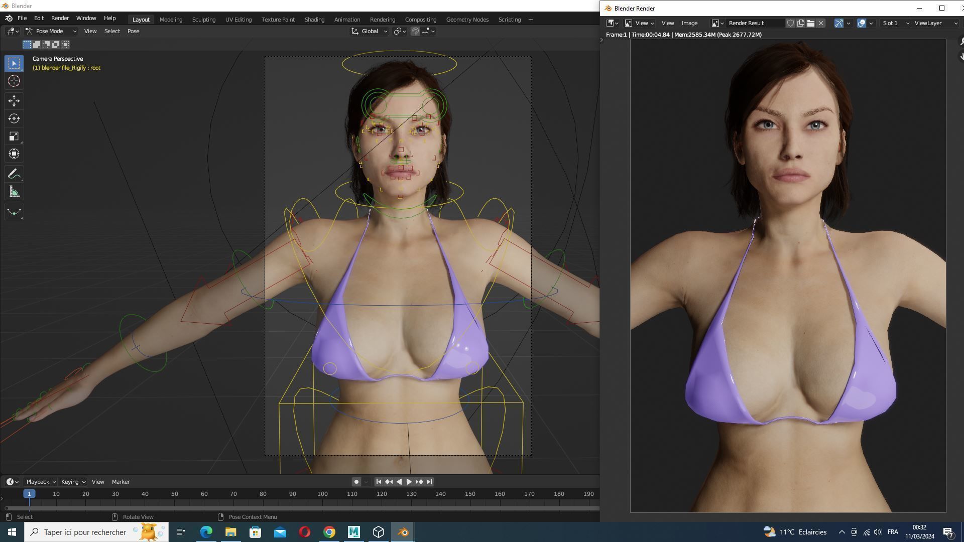This screenshot has width=964, height=542.
Task: Pick the Measure ruler tool
Action: (x=14, y=192)
